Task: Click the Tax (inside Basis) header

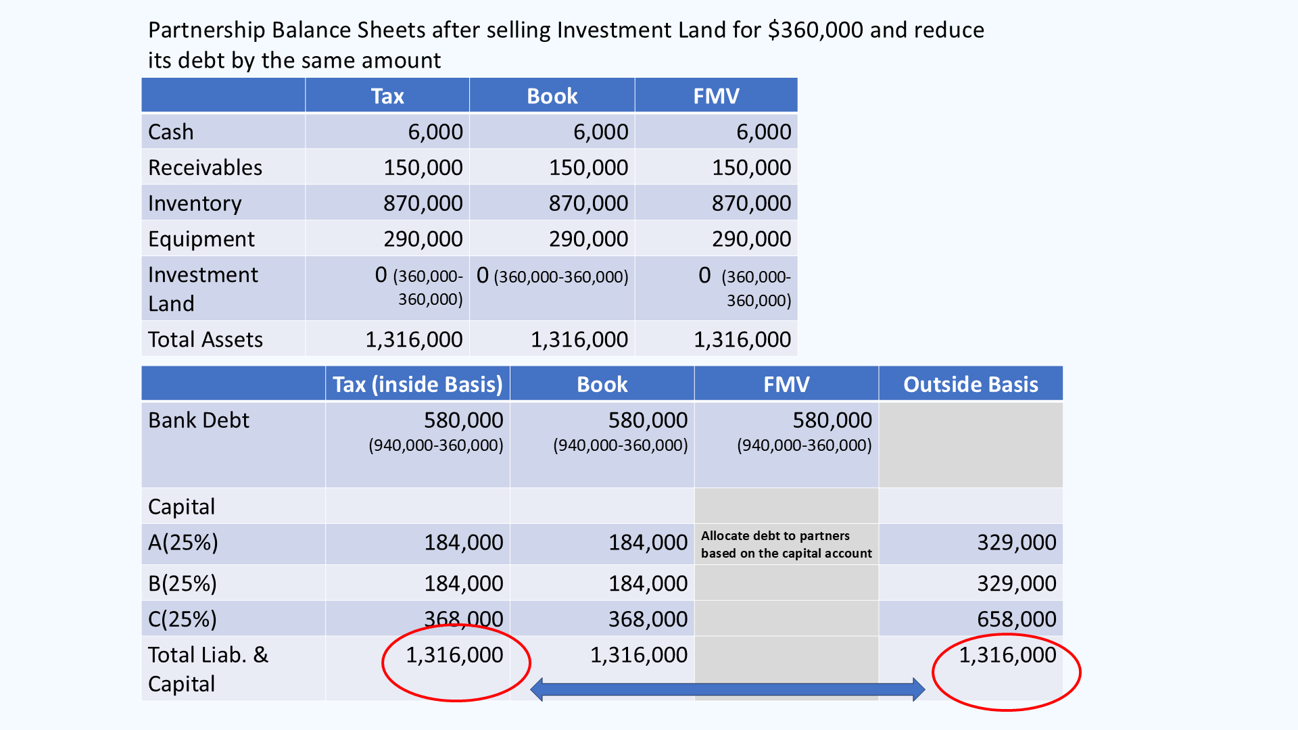Action: (x=417, y=384)
